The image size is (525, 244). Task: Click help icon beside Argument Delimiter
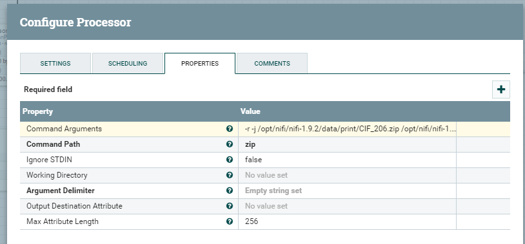pyautogui.click(x=230, y=191)
